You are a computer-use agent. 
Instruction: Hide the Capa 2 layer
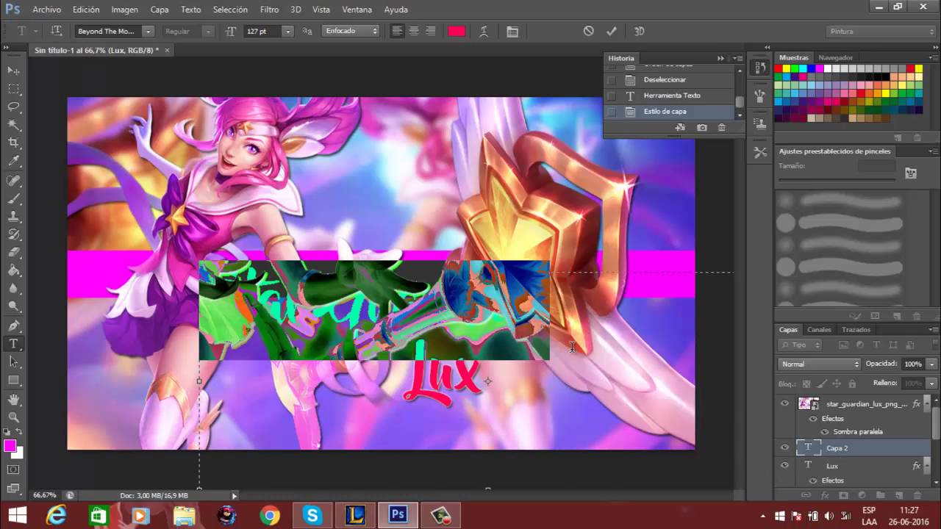[784, 447]
